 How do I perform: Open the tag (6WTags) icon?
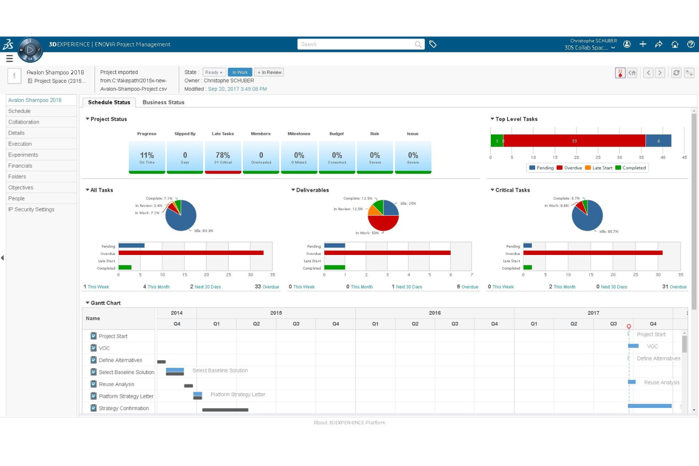pyautogui.click(x=433, y=44)
